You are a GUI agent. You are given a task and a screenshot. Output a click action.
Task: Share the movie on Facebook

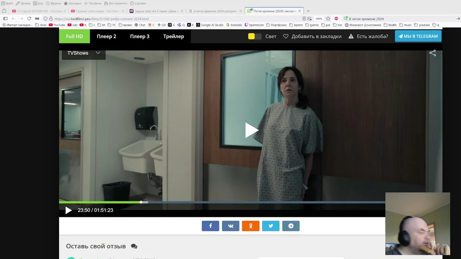pos(210,226)
